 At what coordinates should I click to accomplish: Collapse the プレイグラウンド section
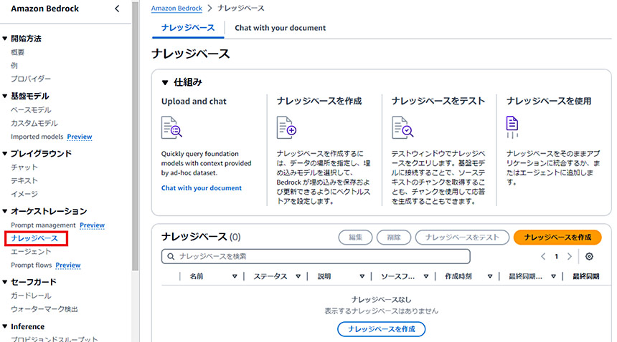click(x=5, y=153)
